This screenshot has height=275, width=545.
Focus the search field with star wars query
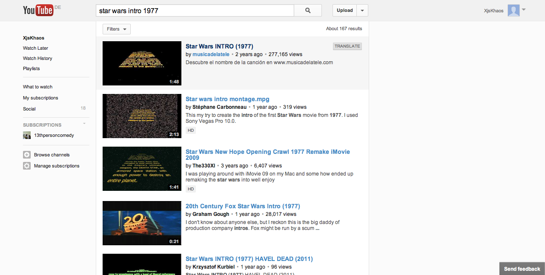(x=195, y=11)
